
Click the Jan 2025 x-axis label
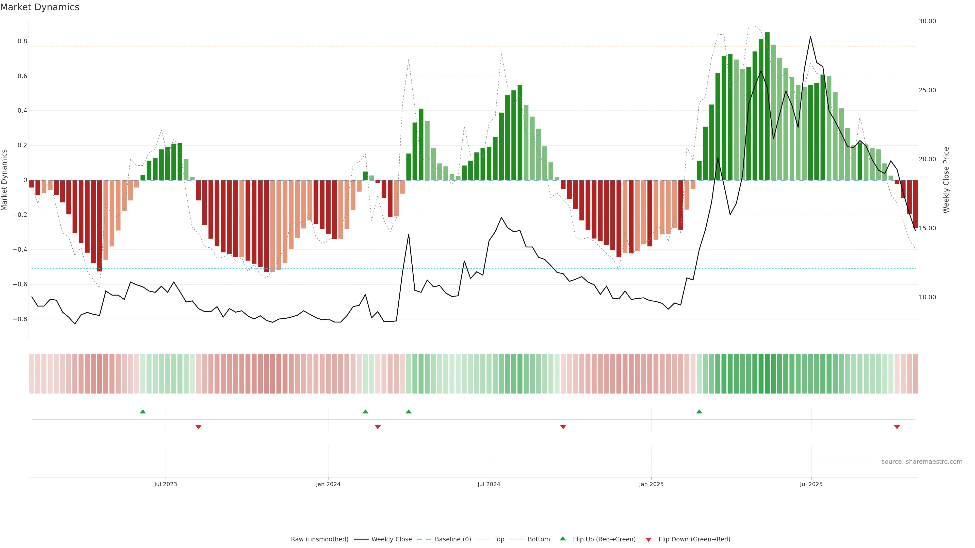[651, 484]
